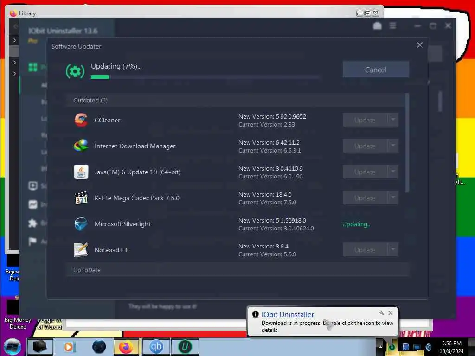This screenshot has width=475, height=356.
Task: Open the toolbox icon in IObit title bar
Action: [377, 26]
